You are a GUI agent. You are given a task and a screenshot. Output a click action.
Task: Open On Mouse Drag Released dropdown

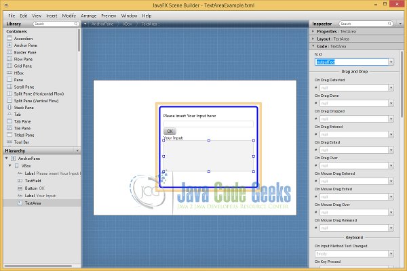391,228
